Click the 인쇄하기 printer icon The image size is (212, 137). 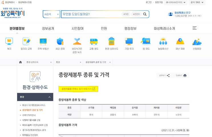[185, 75]
